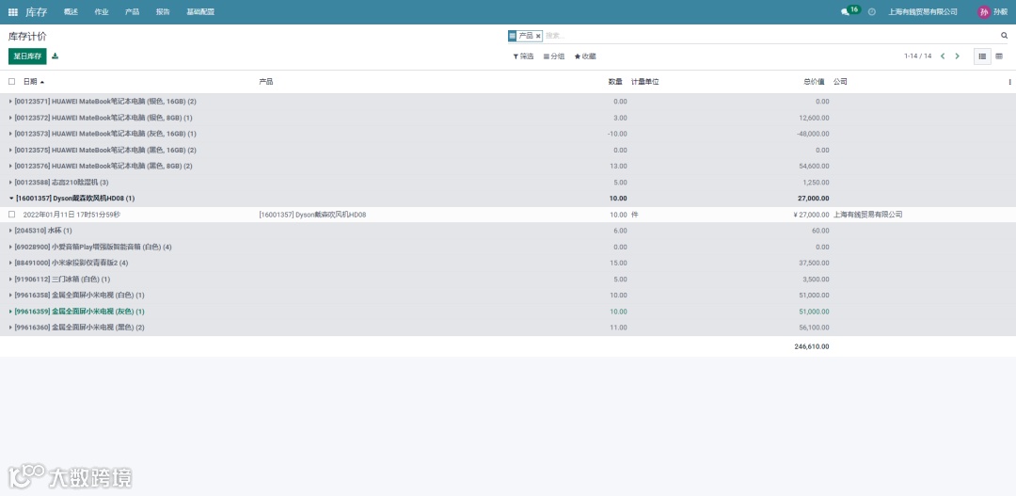
Task: Open the 概述 menu
Action: pos(71,11)
